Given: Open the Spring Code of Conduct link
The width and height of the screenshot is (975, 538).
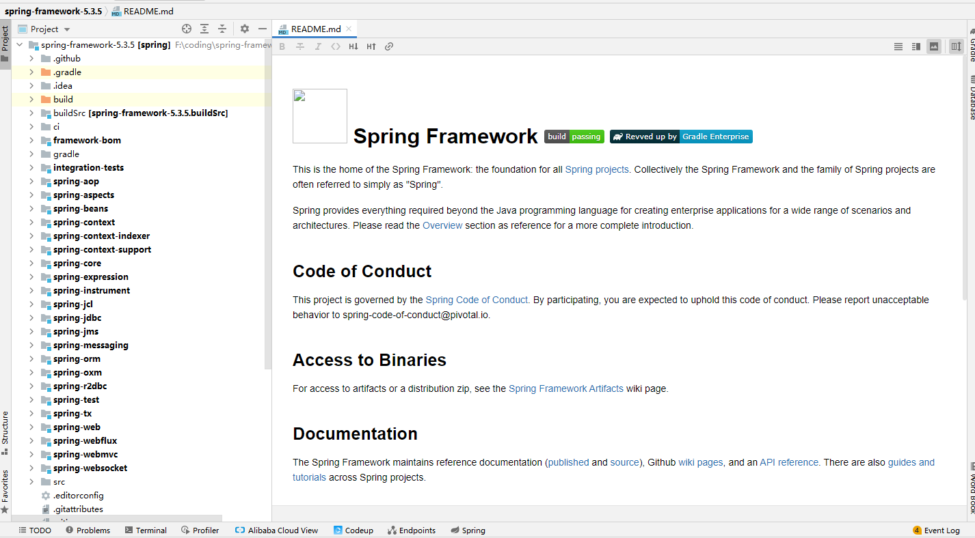Looking at the screenshot, I should click(x=477, y=300).
